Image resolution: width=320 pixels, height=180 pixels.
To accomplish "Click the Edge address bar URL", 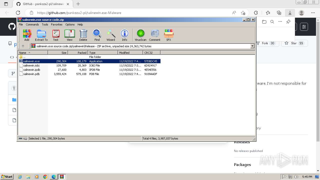I will tap(79, 13).
